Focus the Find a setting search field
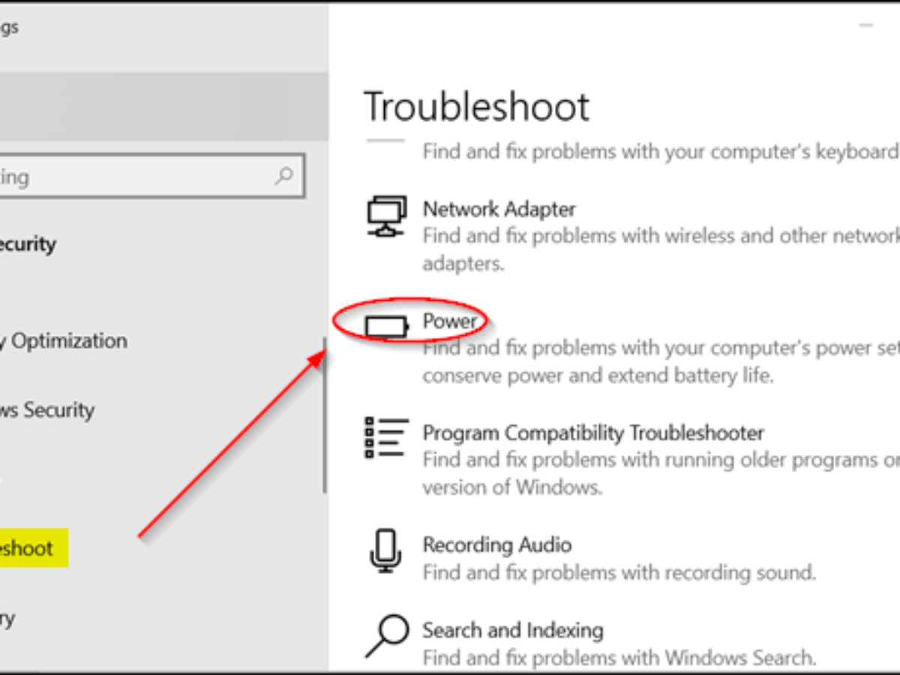 [x=135, y=176]
